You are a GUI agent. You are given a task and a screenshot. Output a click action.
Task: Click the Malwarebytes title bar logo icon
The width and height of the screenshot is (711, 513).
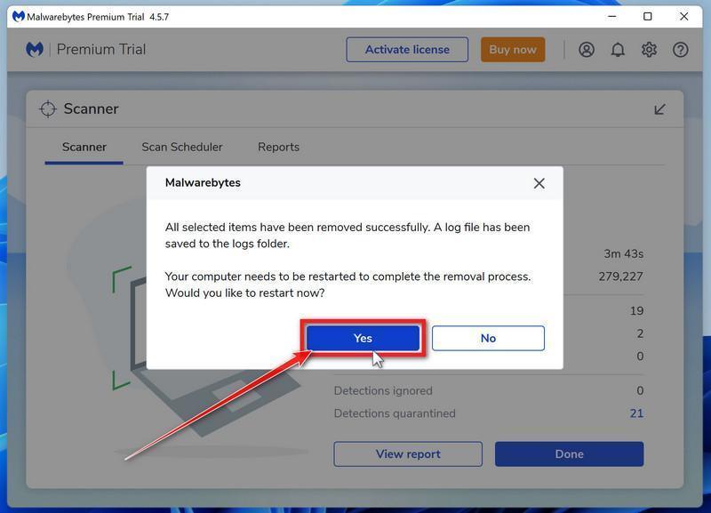pos(18,17)
